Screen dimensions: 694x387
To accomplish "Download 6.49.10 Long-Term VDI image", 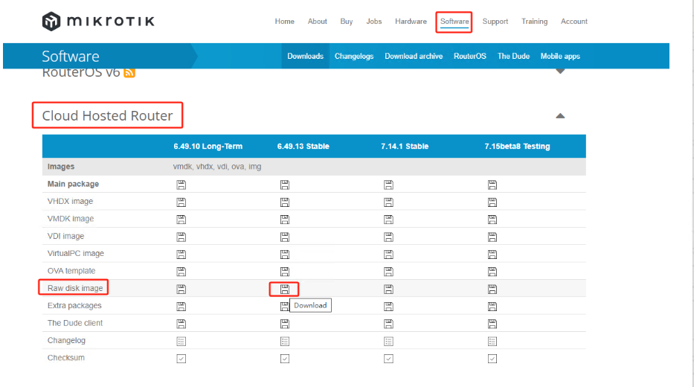I will [x=181, y=237].
